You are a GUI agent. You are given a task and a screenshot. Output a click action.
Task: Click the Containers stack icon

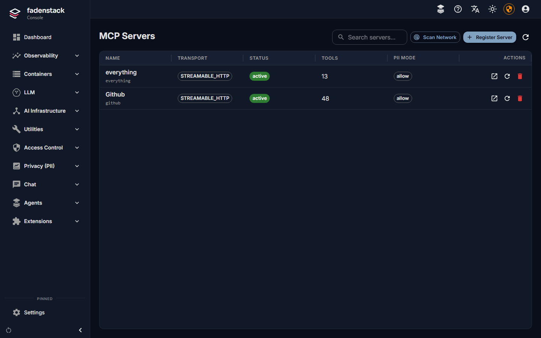17,74
